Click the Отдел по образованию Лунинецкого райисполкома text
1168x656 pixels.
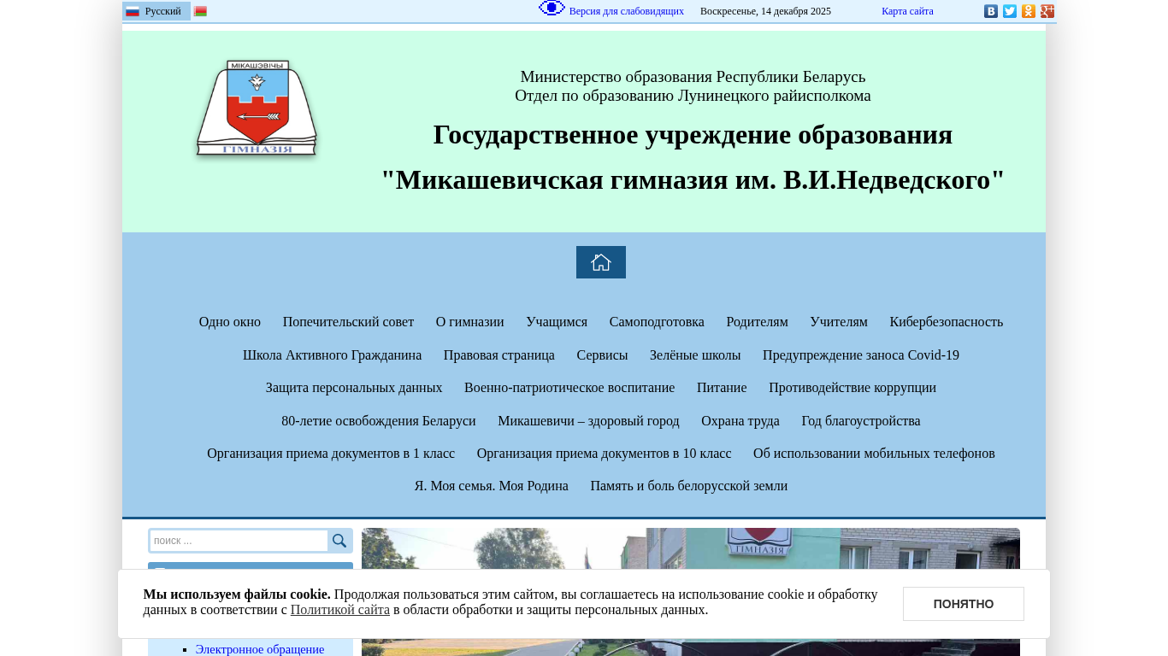[693, 96]
